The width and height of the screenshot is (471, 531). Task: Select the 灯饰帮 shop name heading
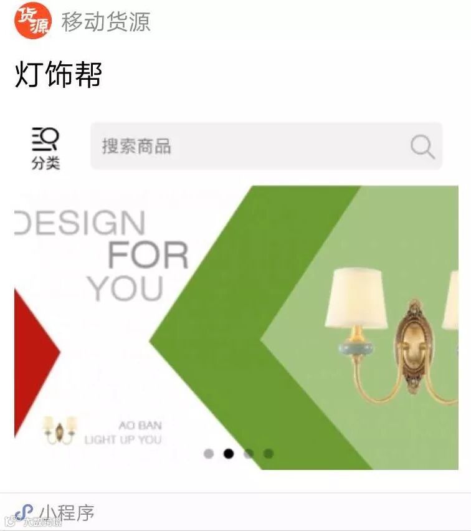(58, 74)
